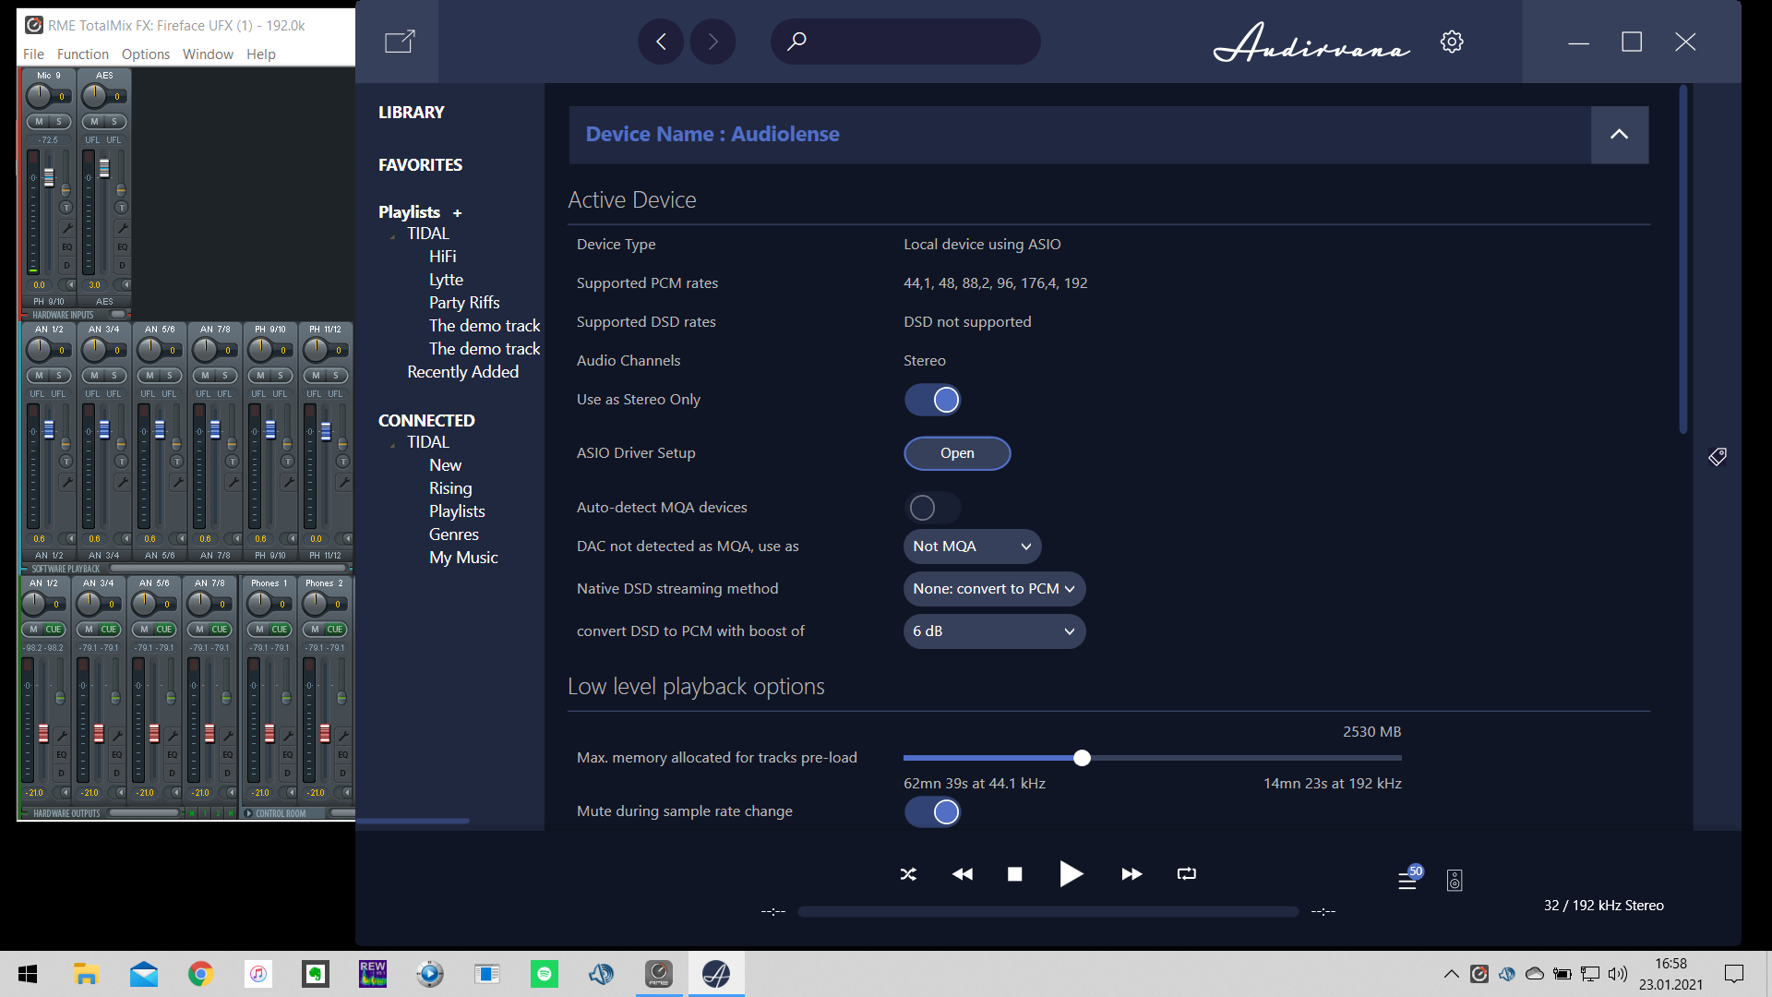Open the Not MQA dropdown
Screen dimensions: 1772x997
tap(972, 547)
